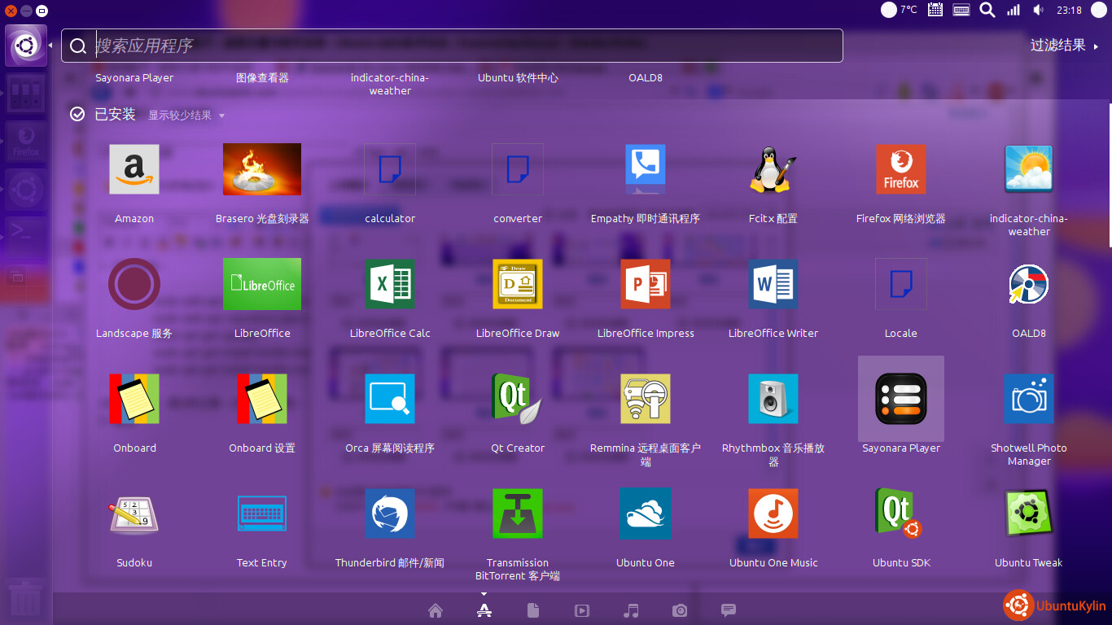1112x625 pixels.
Task: Click the application search field
Action: click(452, 46)
